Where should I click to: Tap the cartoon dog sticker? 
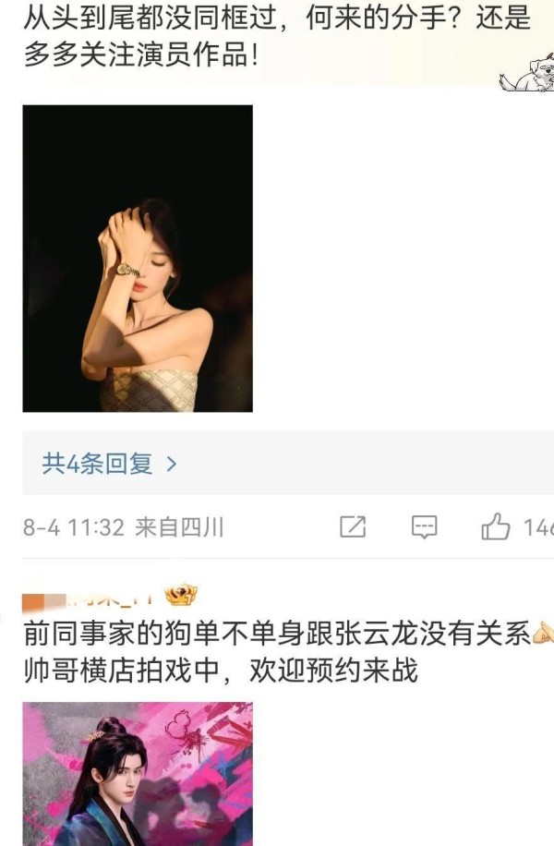click(527, 73)
